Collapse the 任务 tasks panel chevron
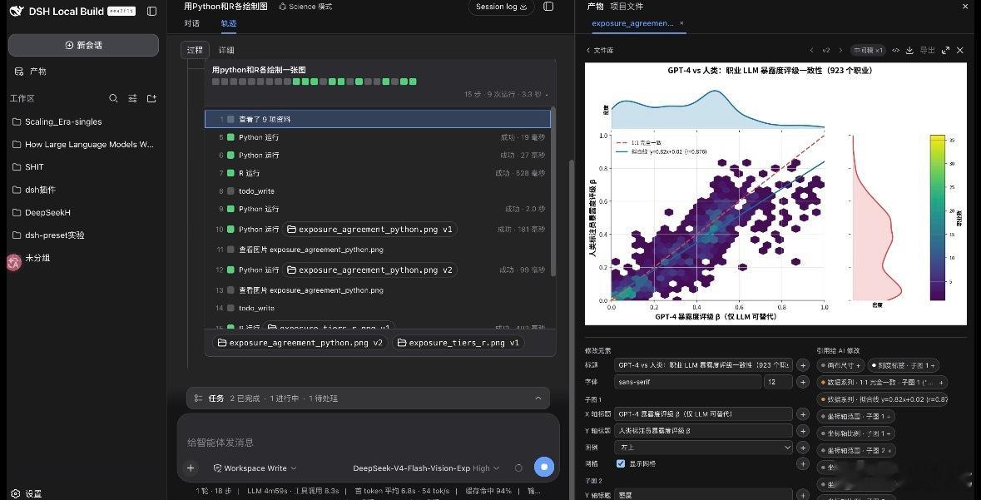Viewport: 981px width, 500px height. coord(538,398)
